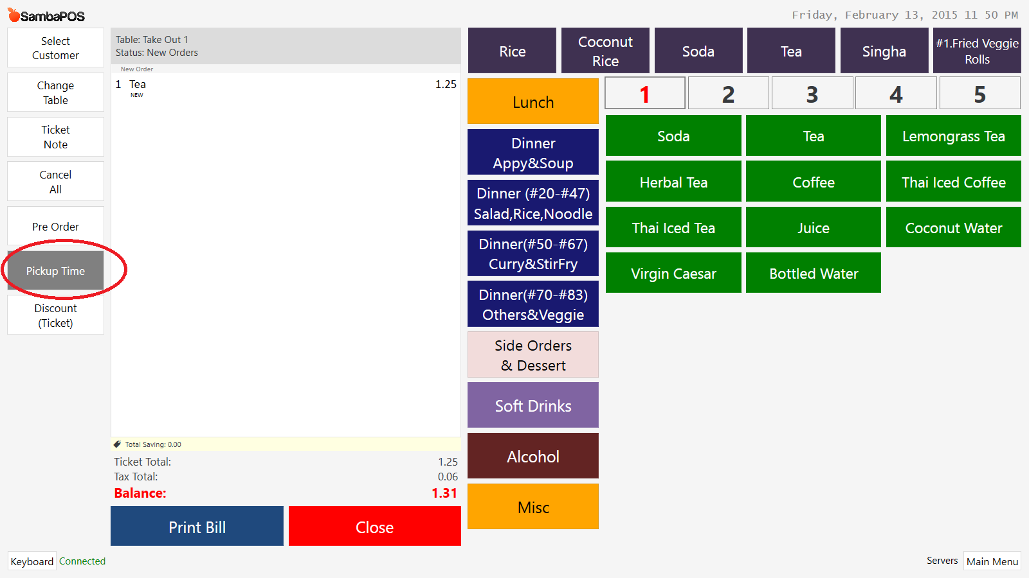Viewport: 1029px width, 578px height.
Task: Choose quantity 3 in number selector
Action: 812,94
